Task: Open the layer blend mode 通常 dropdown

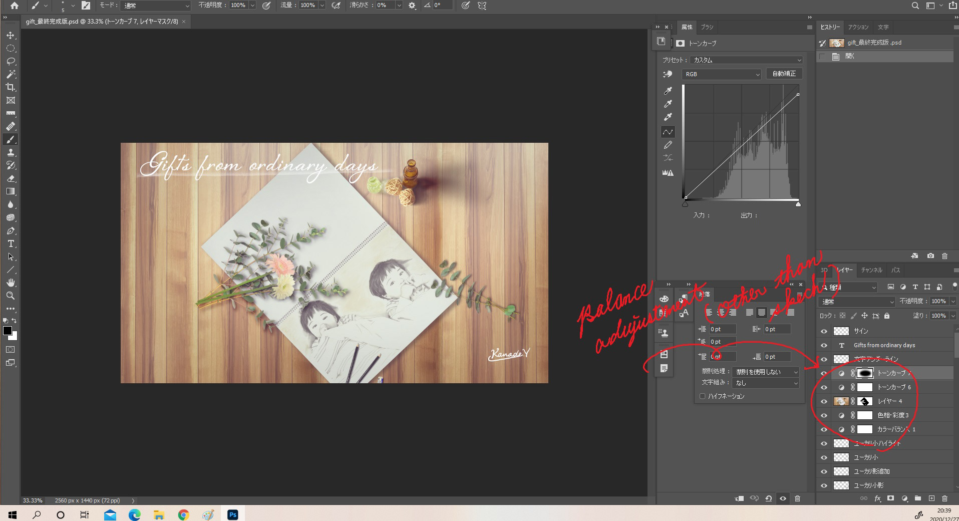Action: (x=857, y=302)
